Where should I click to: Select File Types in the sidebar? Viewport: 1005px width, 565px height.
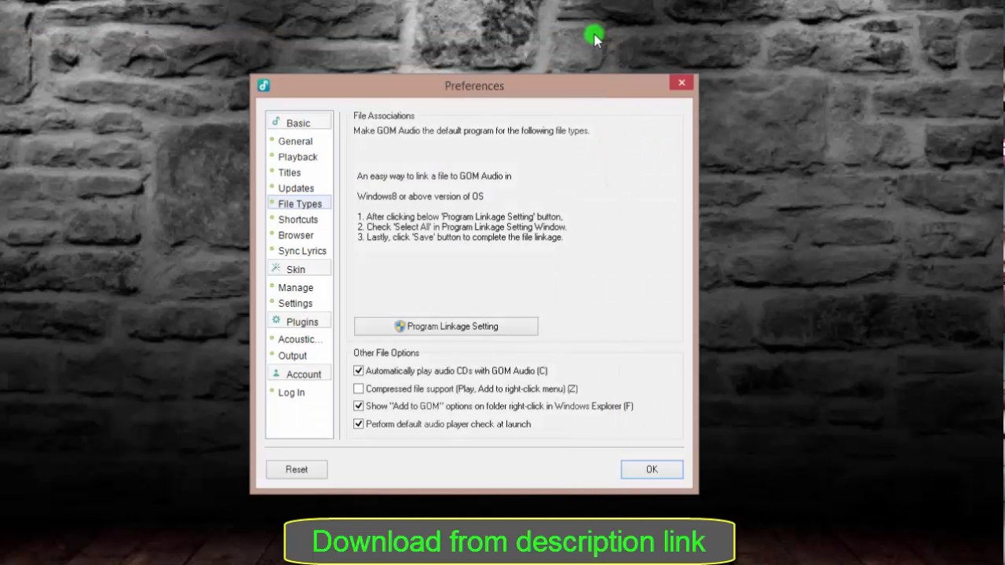point(299,204)
